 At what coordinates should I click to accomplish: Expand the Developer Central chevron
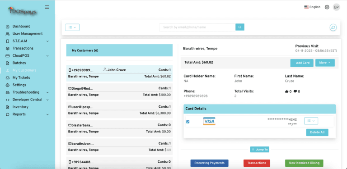(47, 100)
